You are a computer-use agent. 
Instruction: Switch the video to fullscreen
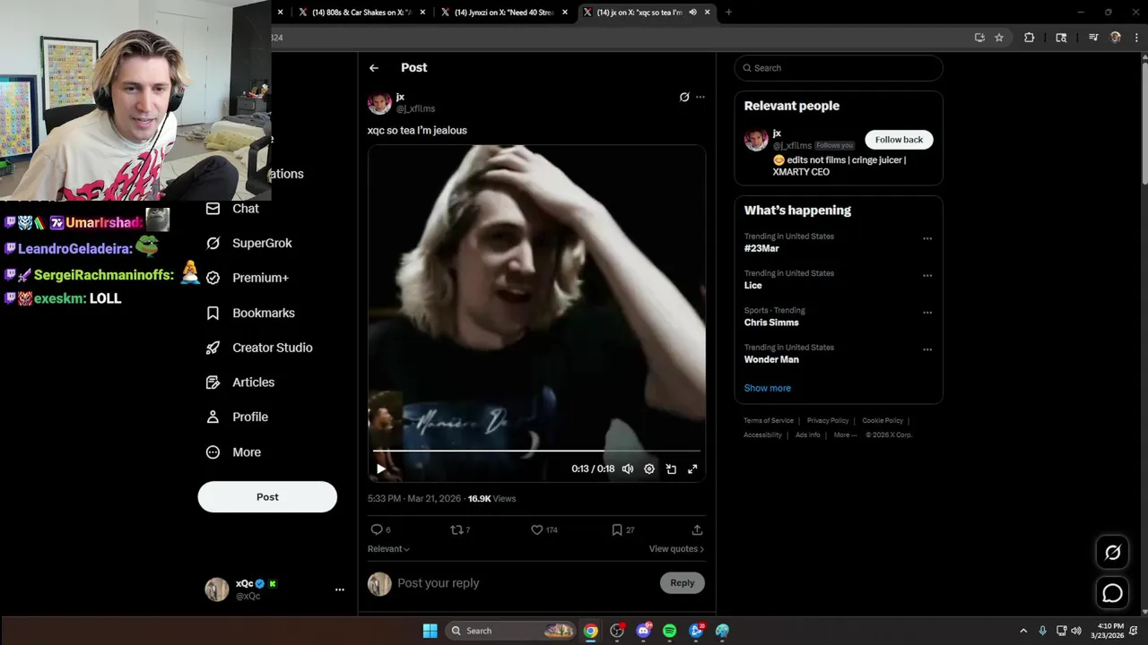click(692, 469)
